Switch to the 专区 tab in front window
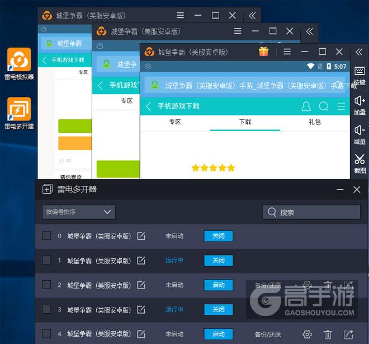Viewport: 369px width, 344px height. pos(175,122)
